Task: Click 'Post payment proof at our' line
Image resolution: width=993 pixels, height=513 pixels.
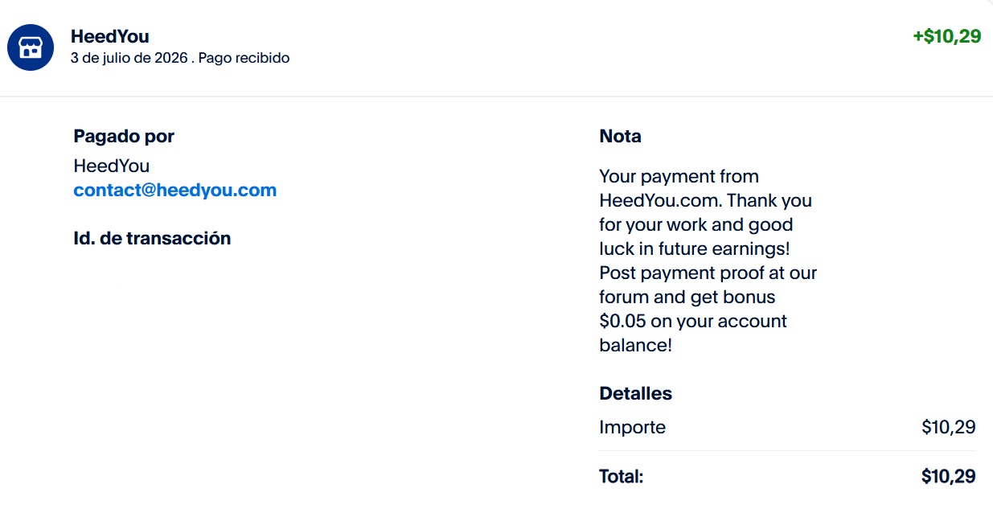Action: 708,273
